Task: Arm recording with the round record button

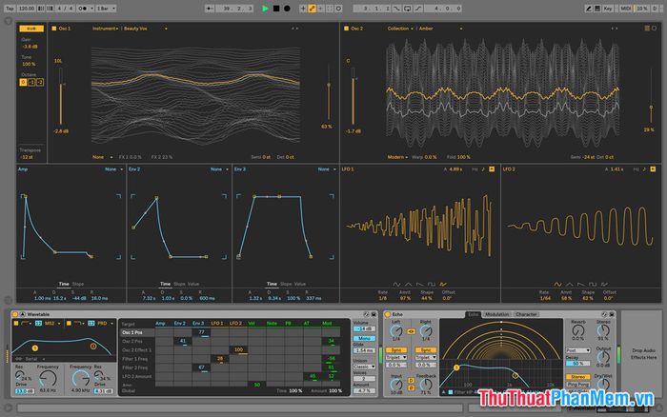Action: tap(287, 8)
